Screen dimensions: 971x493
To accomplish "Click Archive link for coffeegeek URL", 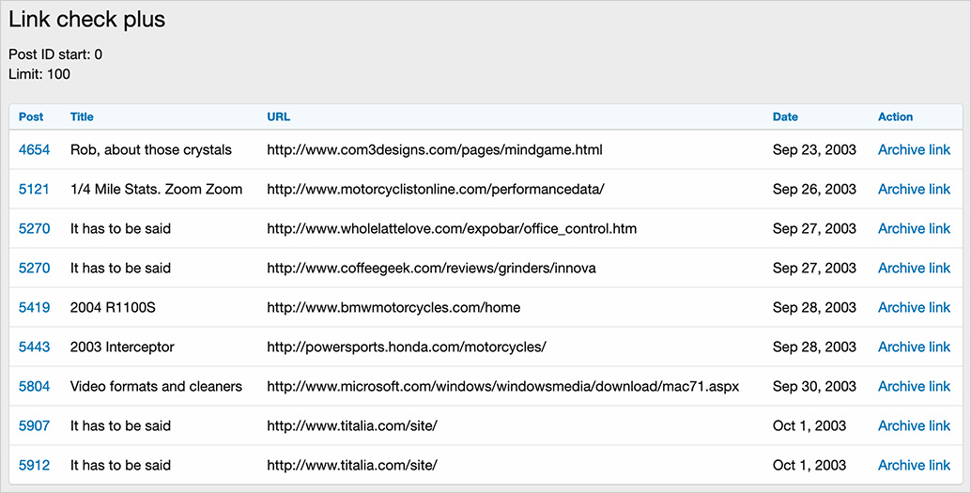I will tap(914, 269).
